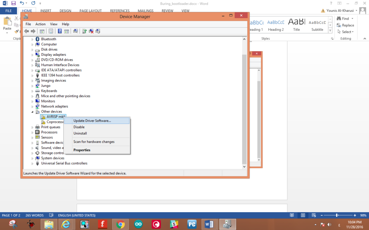This screenshot has height=230, width=369.
Task: Click the Forward arrow in Device Manager toolbar
Action: [x=33, y=31]
